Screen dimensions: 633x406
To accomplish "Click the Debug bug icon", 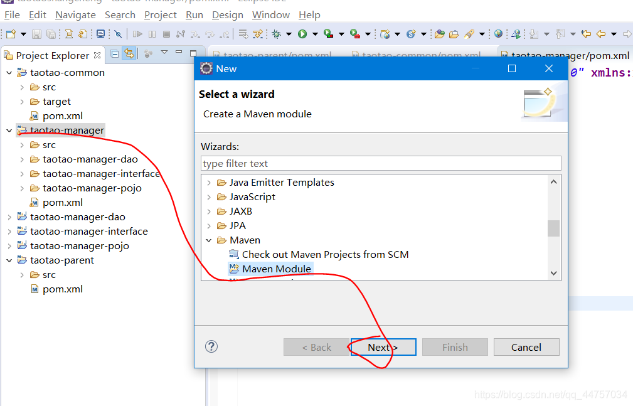I will (x=277, y=34).
